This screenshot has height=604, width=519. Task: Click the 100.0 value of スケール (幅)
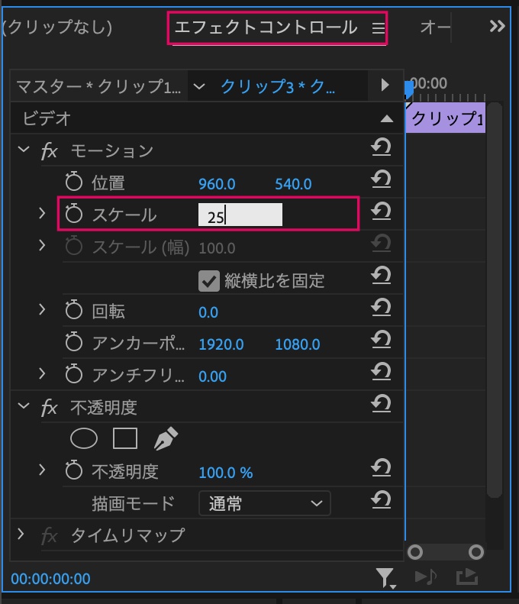click(x=217, y=248)
